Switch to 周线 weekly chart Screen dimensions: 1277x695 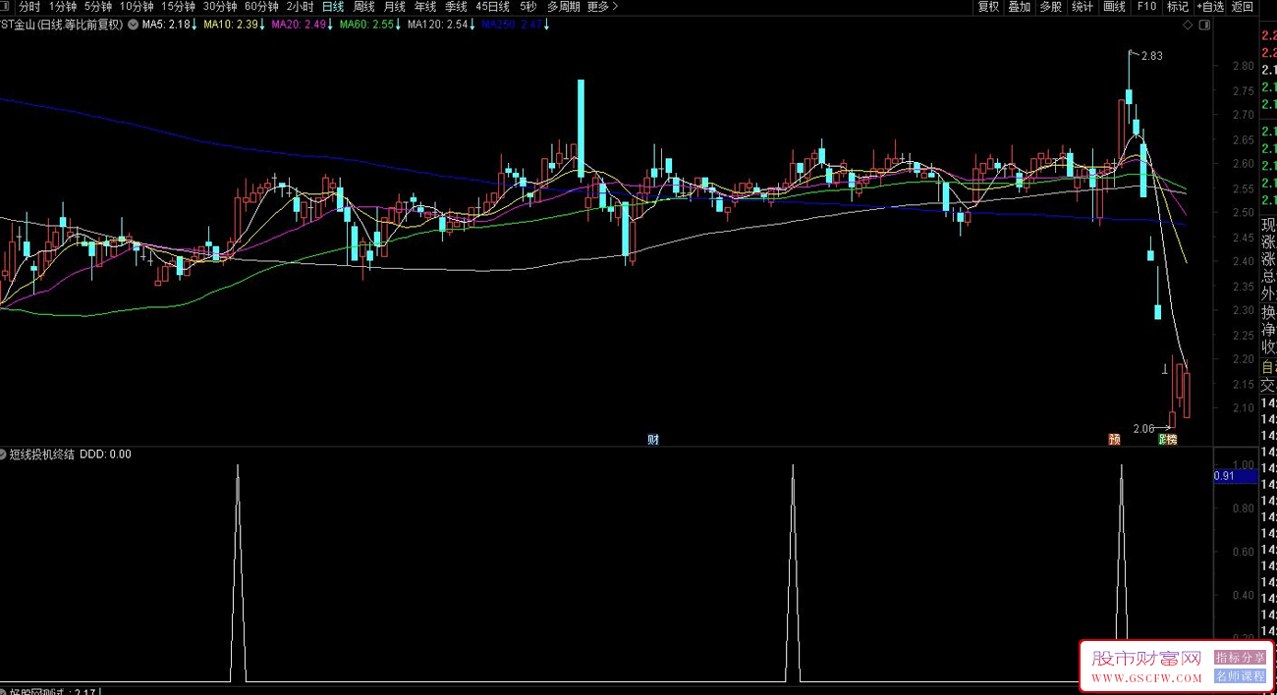364,7
